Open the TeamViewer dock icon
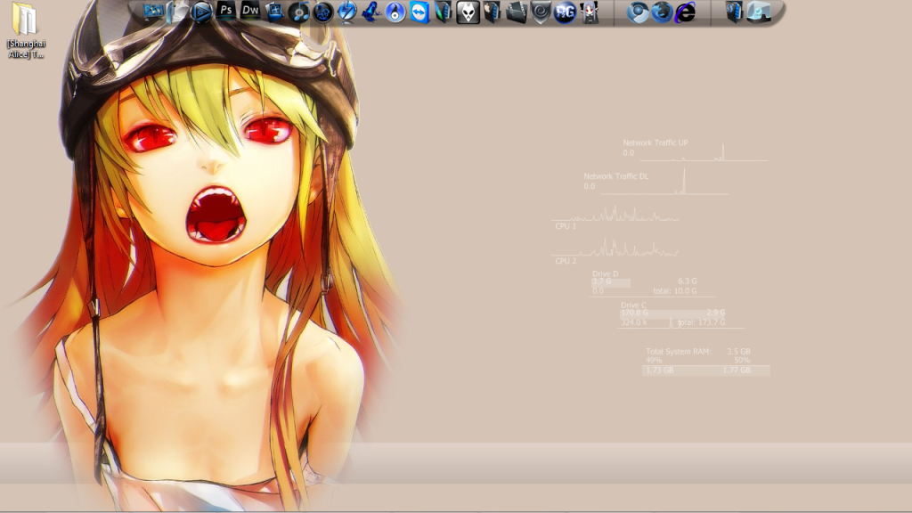This screenshot has height=513, width=912. 419,12
